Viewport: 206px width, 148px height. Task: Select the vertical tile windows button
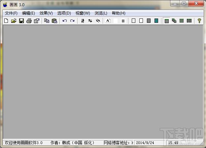(x=189, y=21)
